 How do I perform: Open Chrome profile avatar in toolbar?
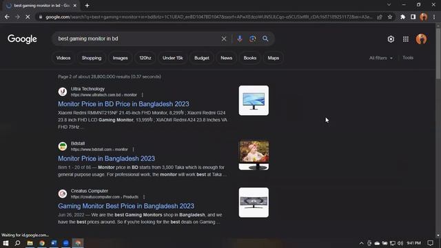click(x=424, y=17)
